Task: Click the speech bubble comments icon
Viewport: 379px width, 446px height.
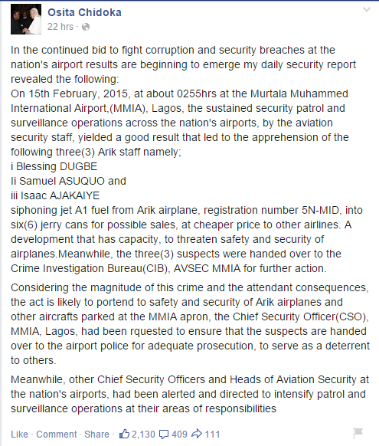Action: (x=164, y=435)
